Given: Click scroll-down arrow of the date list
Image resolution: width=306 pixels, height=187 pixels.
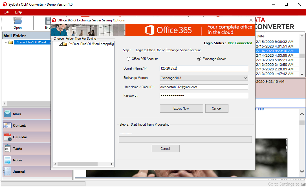Looking at the screenshot, I should coord(302,74).
